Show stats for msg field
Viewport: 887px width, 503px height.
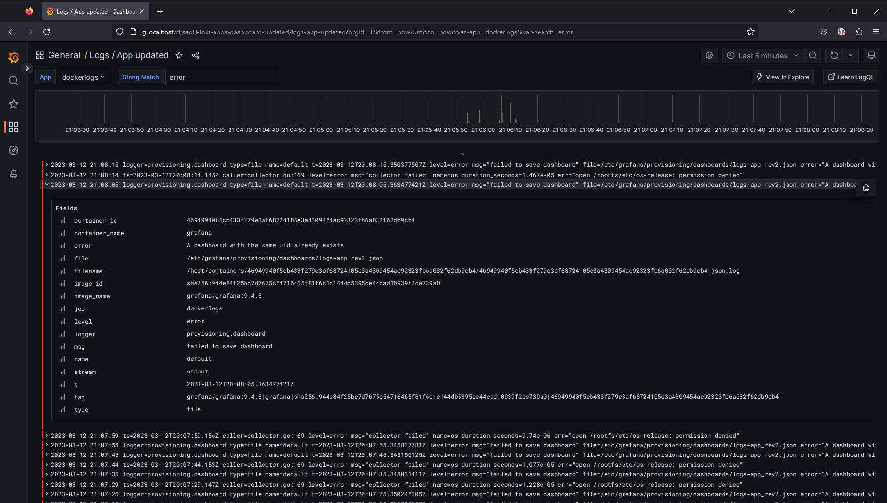[62, 347]
